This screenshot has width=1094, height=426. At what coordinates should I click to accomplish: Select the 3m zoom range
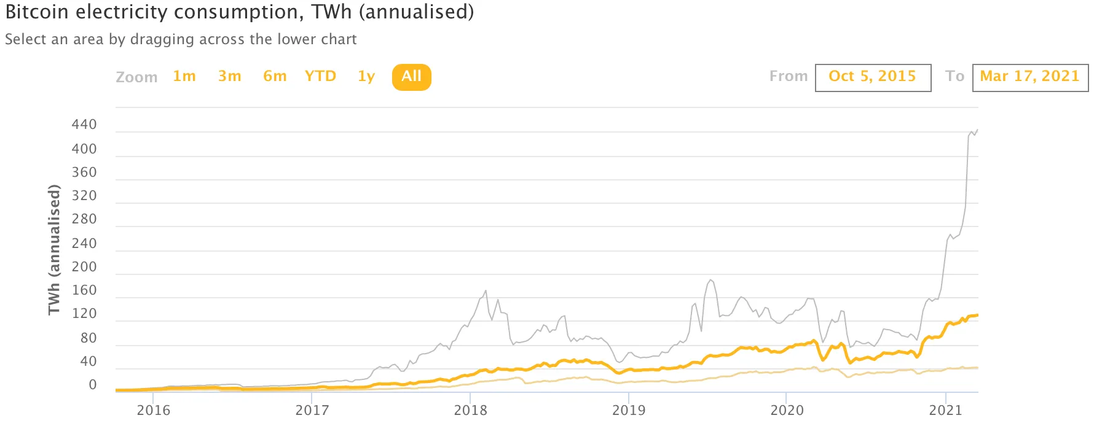(x=229, y=76)
